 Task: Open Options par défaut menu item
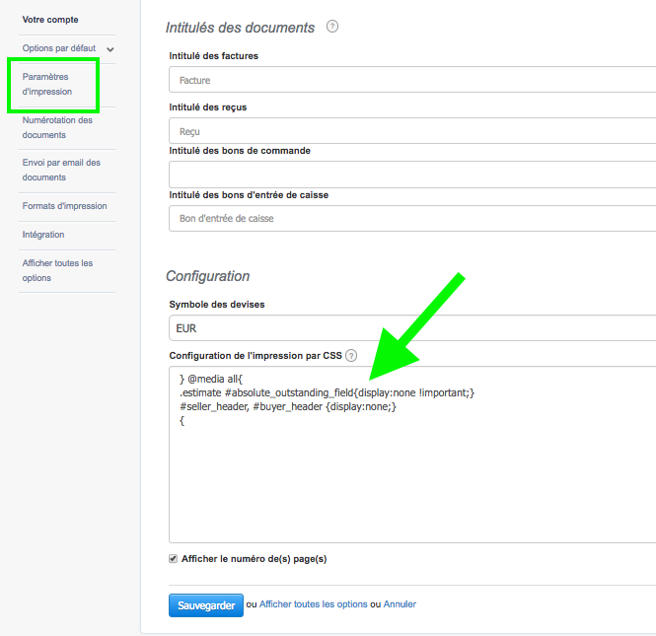[x=59, y=48]
